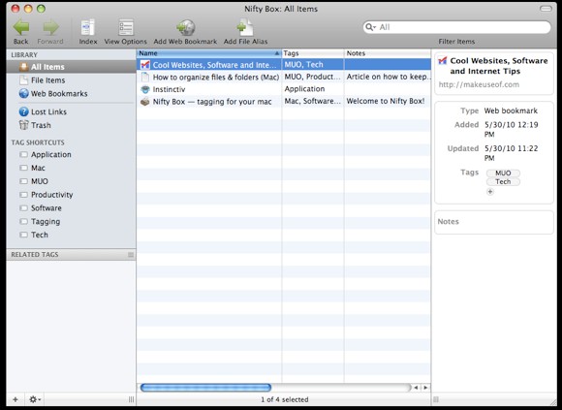Screen dimensions: 562x410
Task: Select Nifty Box — tagging for your mac row
Action: click(x=284, y=102)
